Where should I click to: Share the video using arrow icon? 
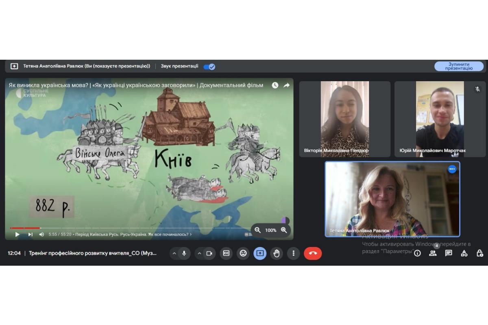286,85
